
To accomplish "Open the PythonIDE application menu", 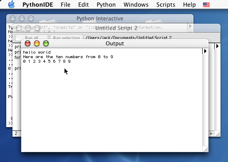I will click(38, 5).
